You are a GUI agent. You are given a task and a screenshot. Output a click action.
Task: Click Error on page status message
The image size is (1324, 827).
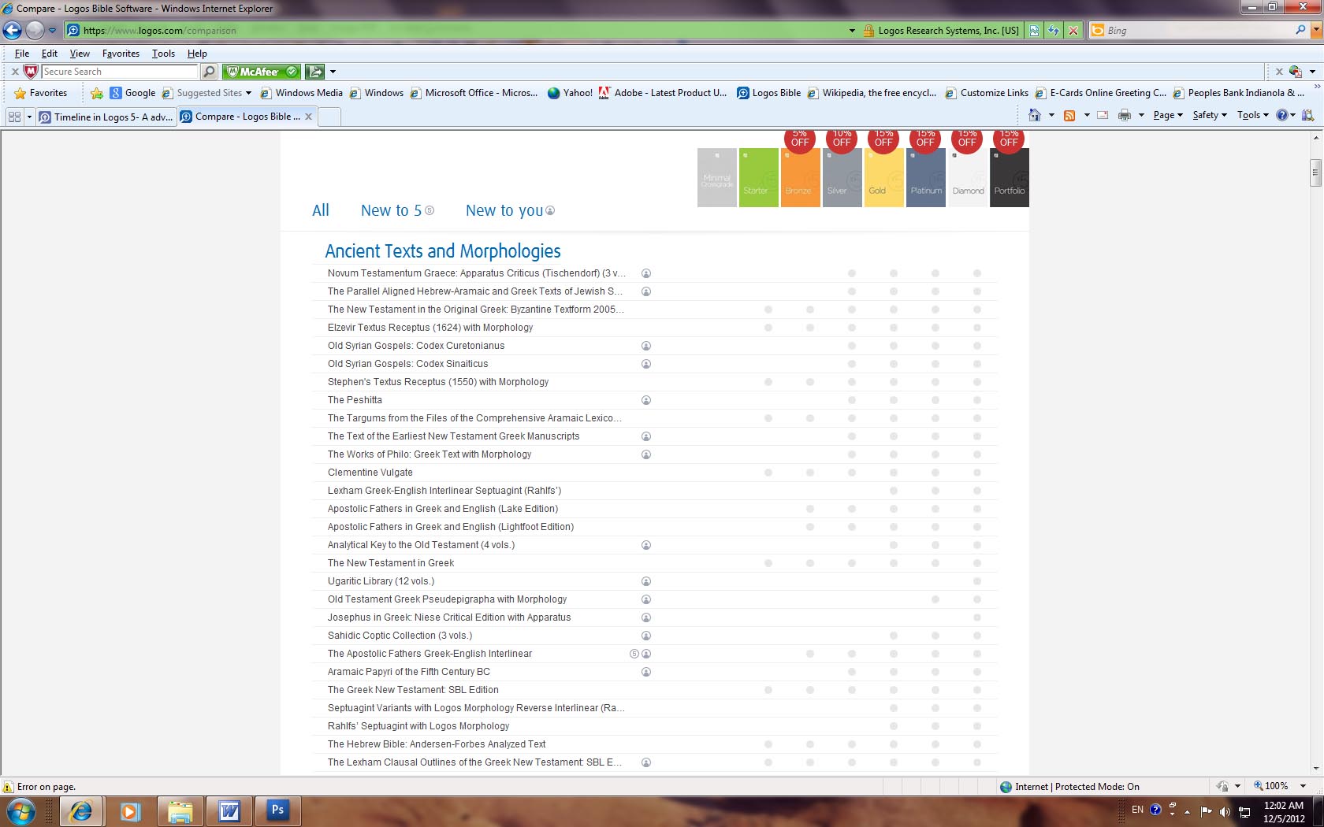click(x=46, y=787)
